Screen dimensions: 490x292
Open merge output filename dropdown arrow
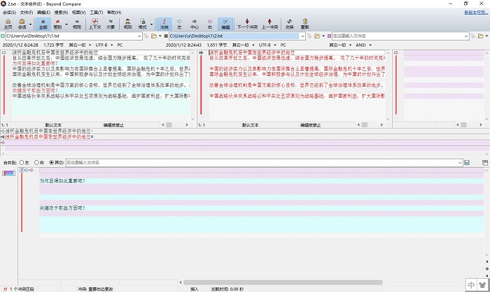pos(460,163)
